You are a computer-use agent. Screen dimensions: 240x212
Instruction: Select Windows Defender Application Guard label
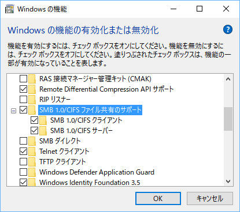pos(97,172)
